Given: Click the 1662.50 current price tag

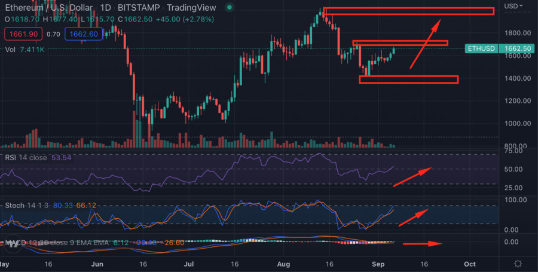Looking at the screenshot, I should [517, 48].
